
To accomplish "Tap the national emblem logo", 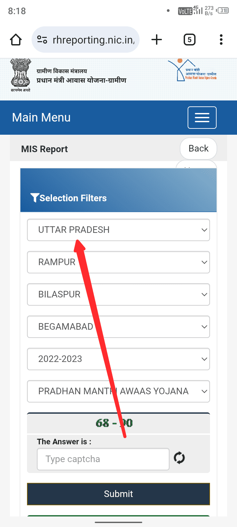I will tap(20, 75).
